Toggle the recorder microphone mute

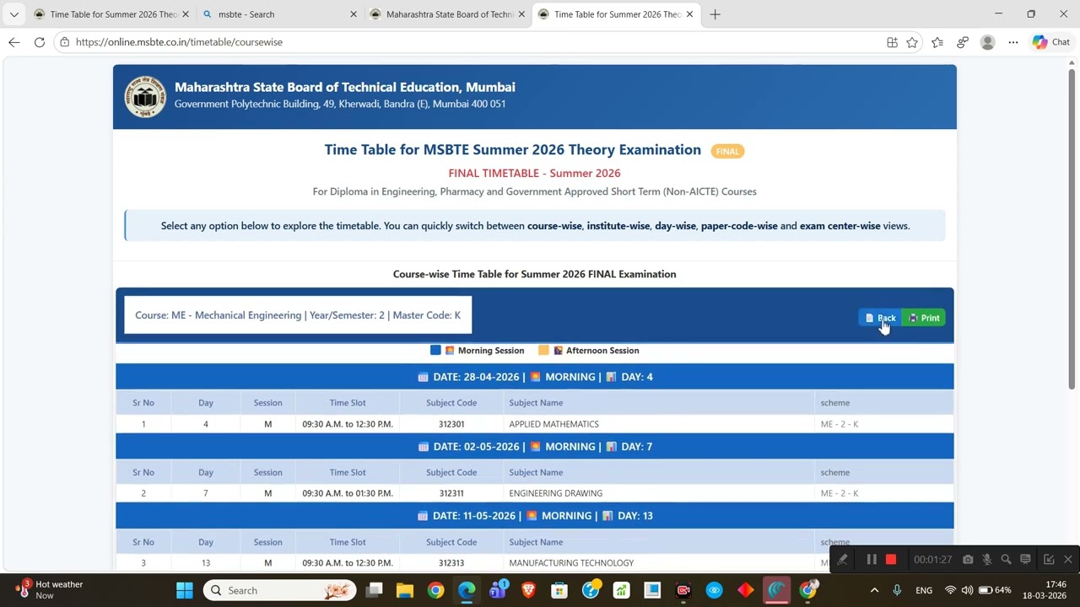pyautogui.click(x=987, y=559)
